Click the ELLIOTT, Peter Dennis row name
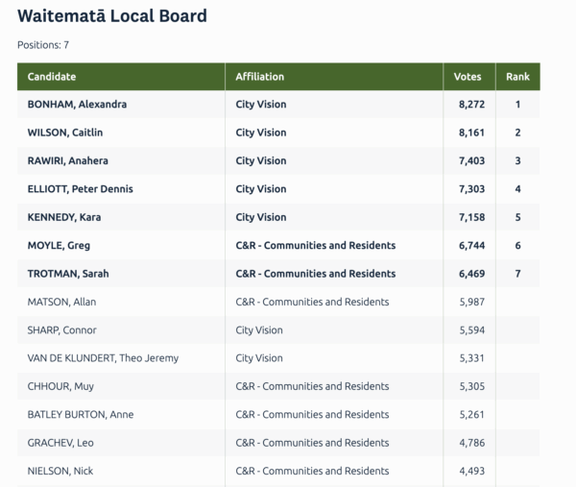Screen dimensions: 576x487 (80, 189)
